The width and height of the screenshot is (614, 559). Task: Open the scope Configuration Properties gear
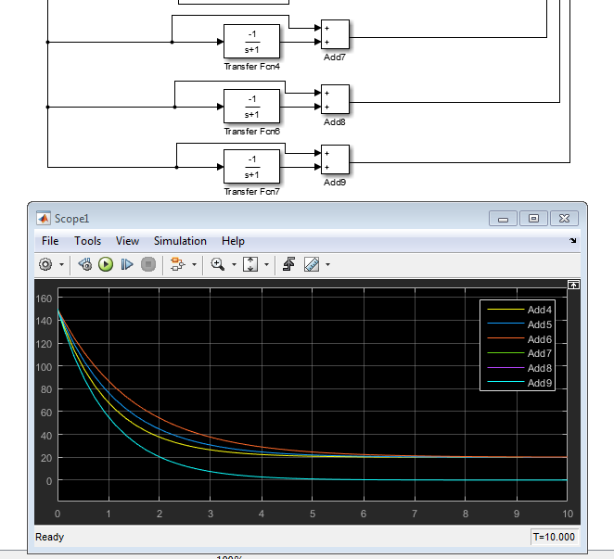point(45,264)
